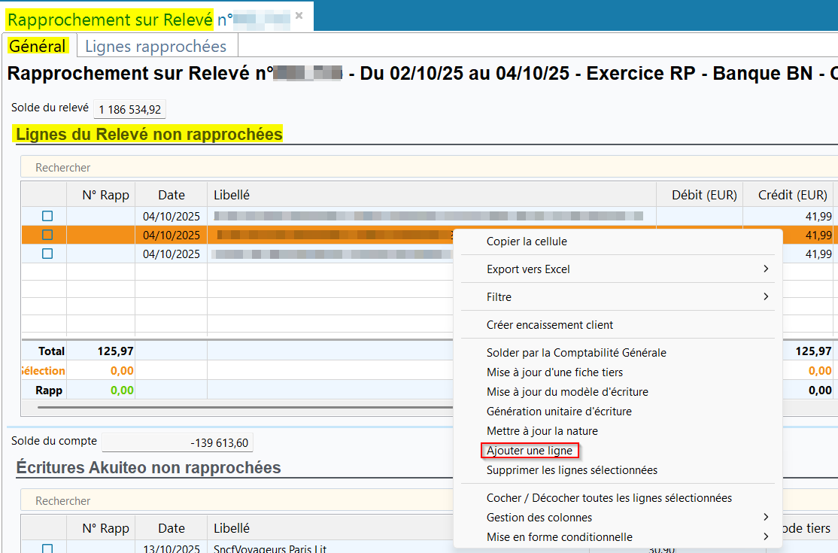Select the Général tab

coord(38,46)
